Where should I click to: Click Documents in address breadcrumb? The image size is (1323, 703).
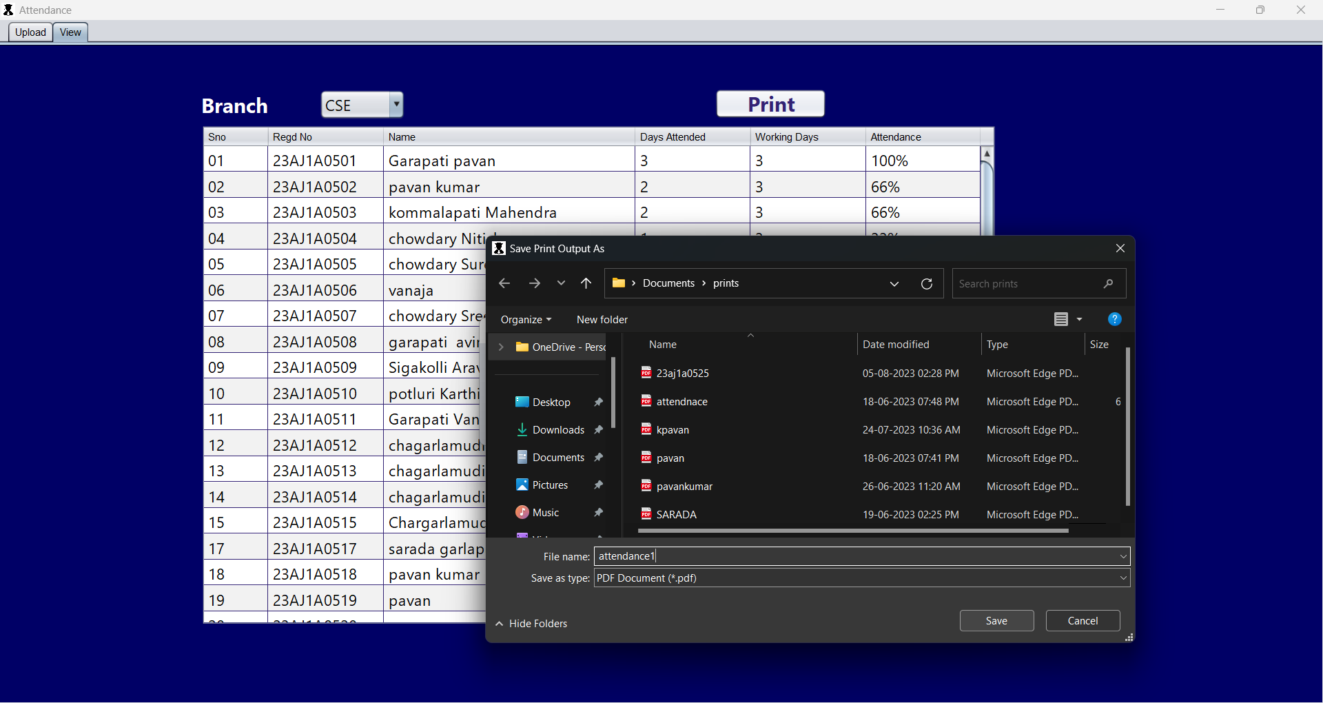click(668, 283)
